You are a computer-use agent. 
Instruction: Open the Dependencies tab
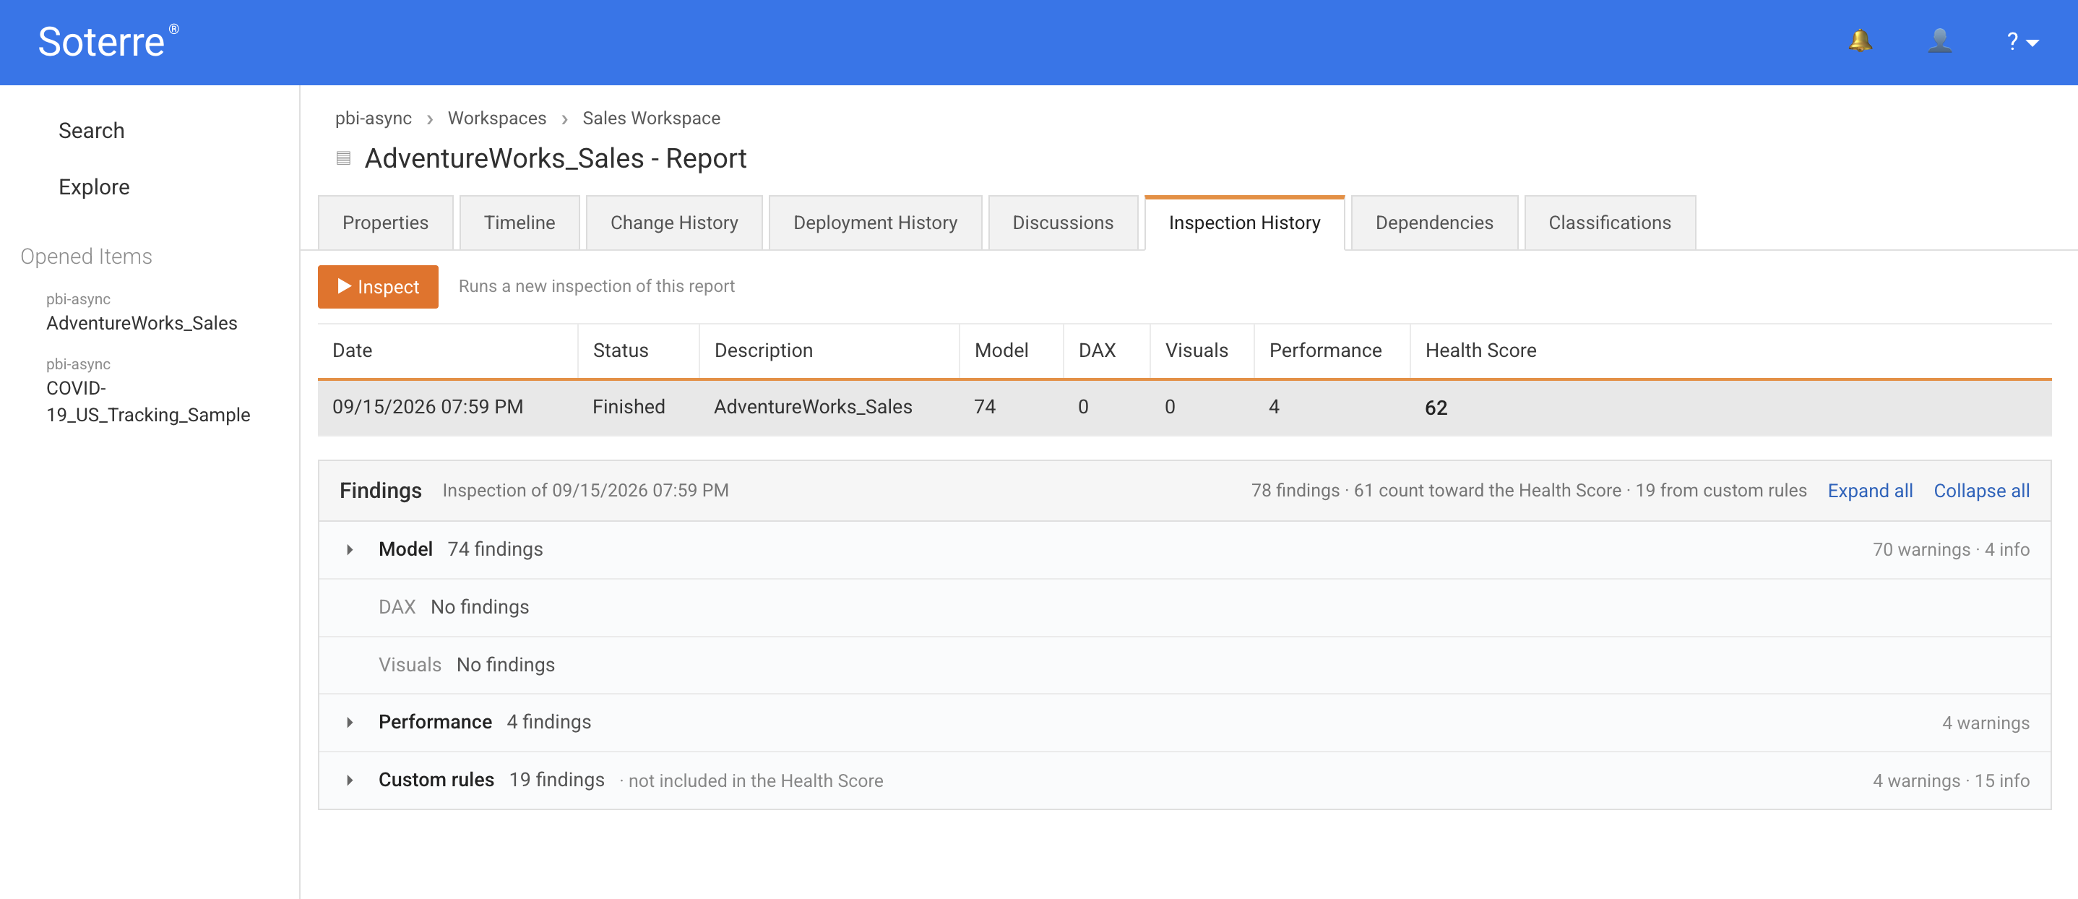pos(1434,223)
